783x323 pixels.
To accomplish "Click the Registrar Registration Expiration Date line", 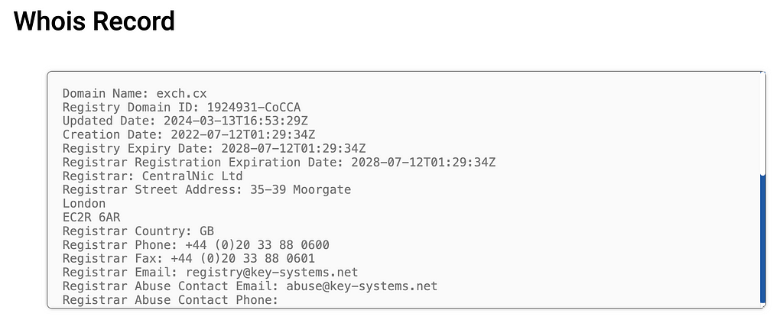I will click(278, 162).
